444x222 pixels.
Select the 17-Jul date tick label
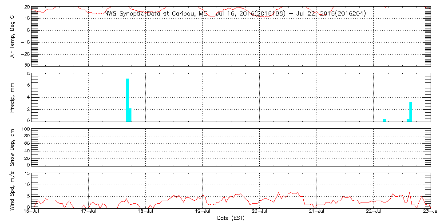(x=89, y=212)
